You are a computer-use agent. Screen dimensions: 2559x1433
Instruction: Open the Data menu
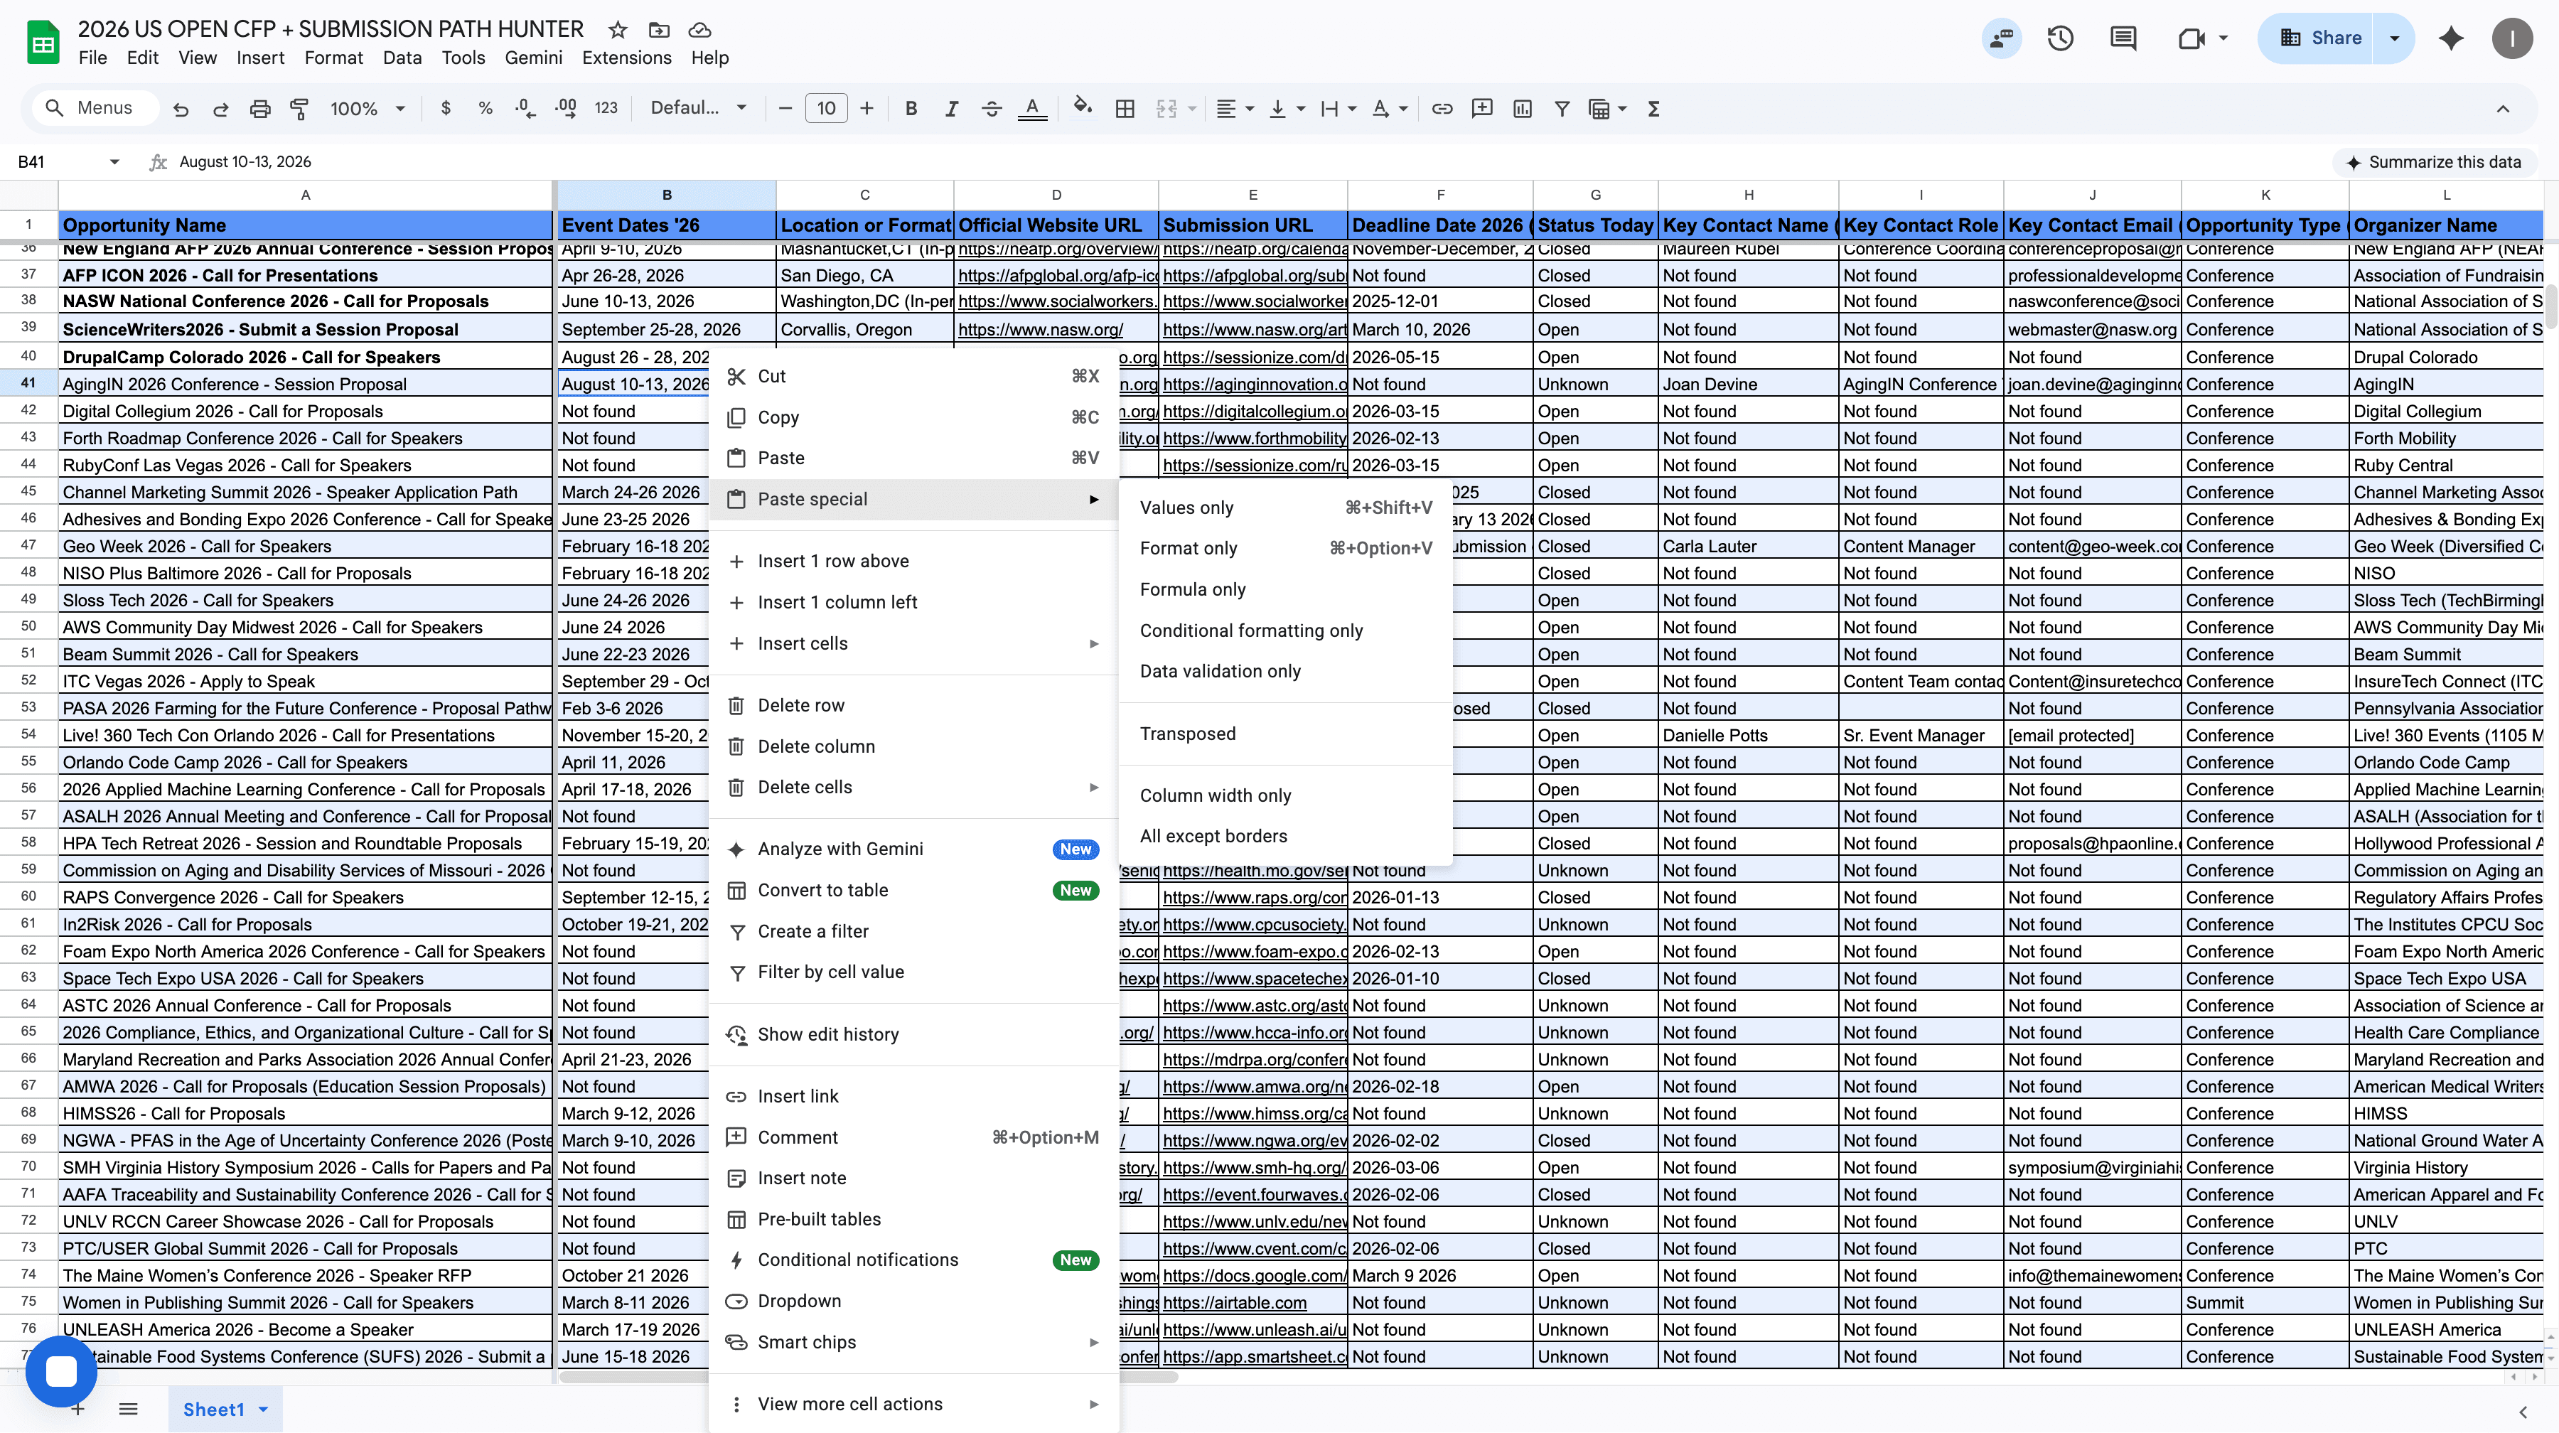tap(402, 58)
